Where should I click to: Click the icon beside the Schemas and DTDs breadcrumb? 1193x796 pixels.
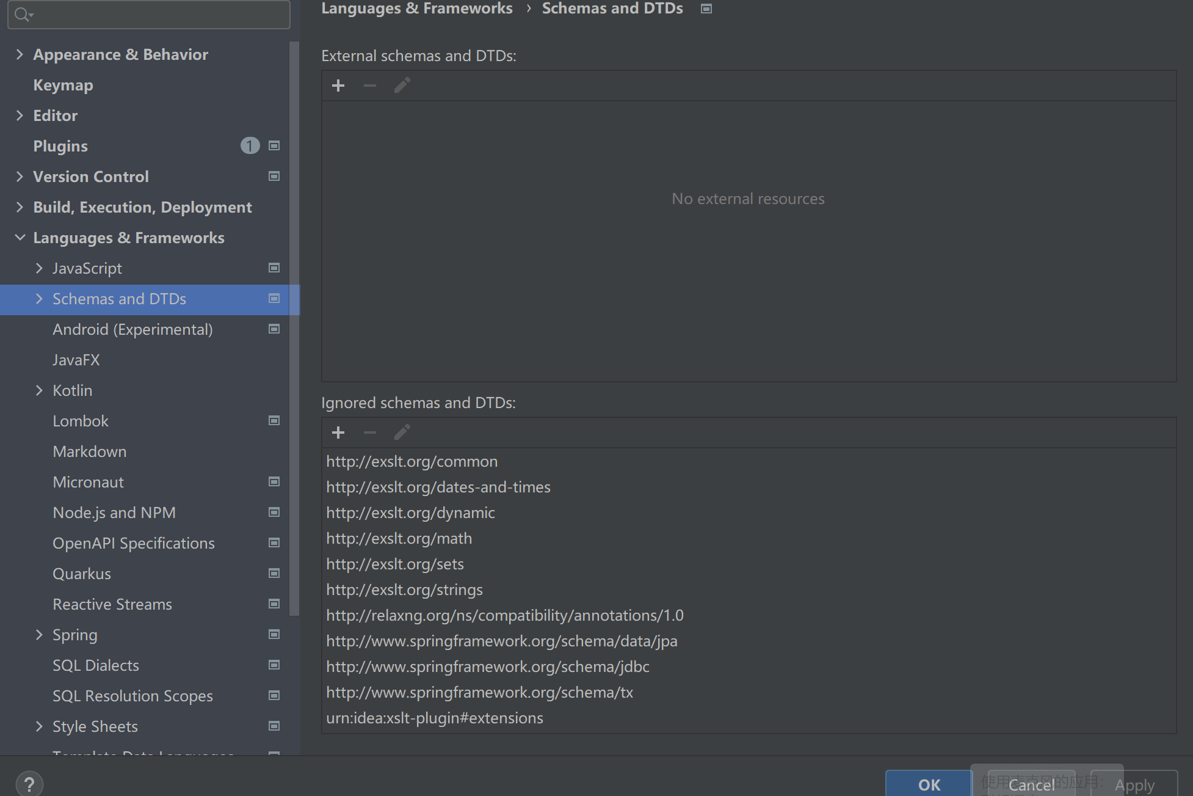(706, 9)
